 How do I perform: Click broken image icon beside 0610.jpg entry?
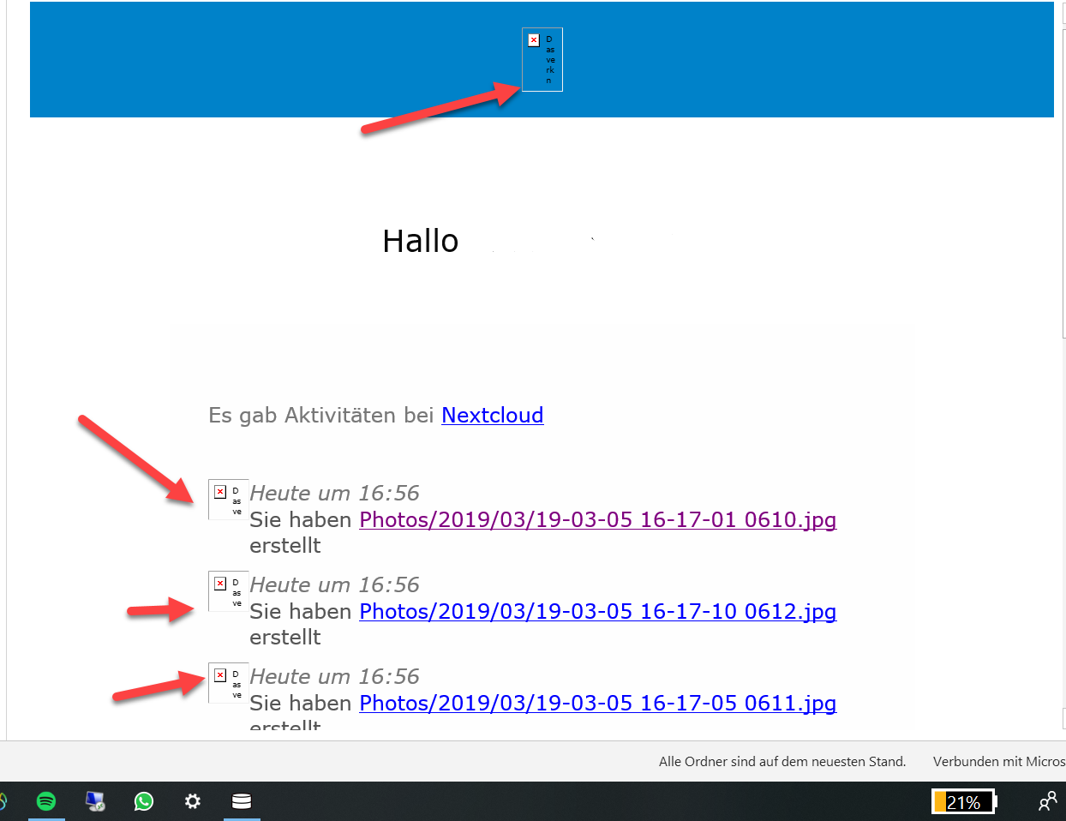pos(228,499)
